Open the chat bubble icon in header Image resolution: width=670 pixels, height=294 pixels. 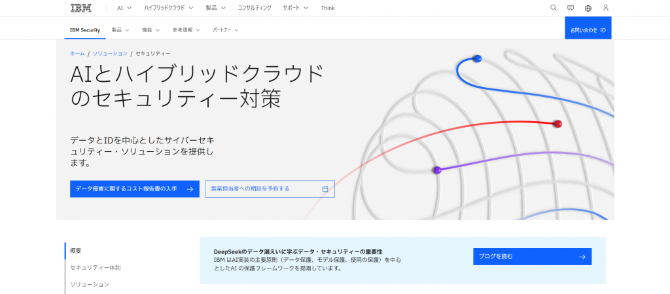[571, 8]
